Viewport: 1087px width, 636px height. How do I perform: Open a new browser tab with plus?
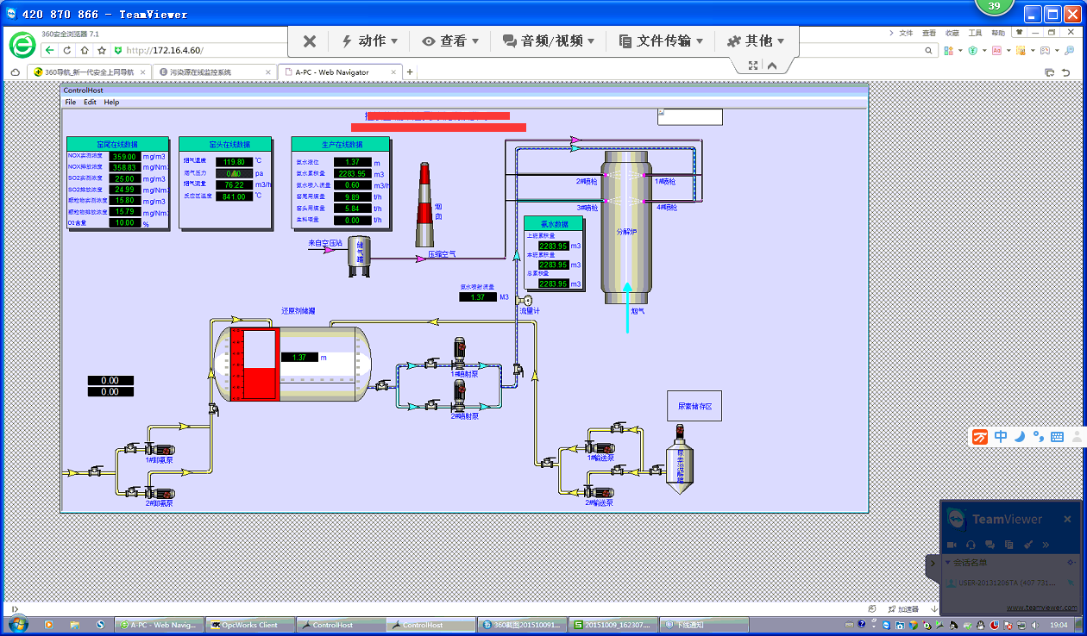tap(410, 72)
